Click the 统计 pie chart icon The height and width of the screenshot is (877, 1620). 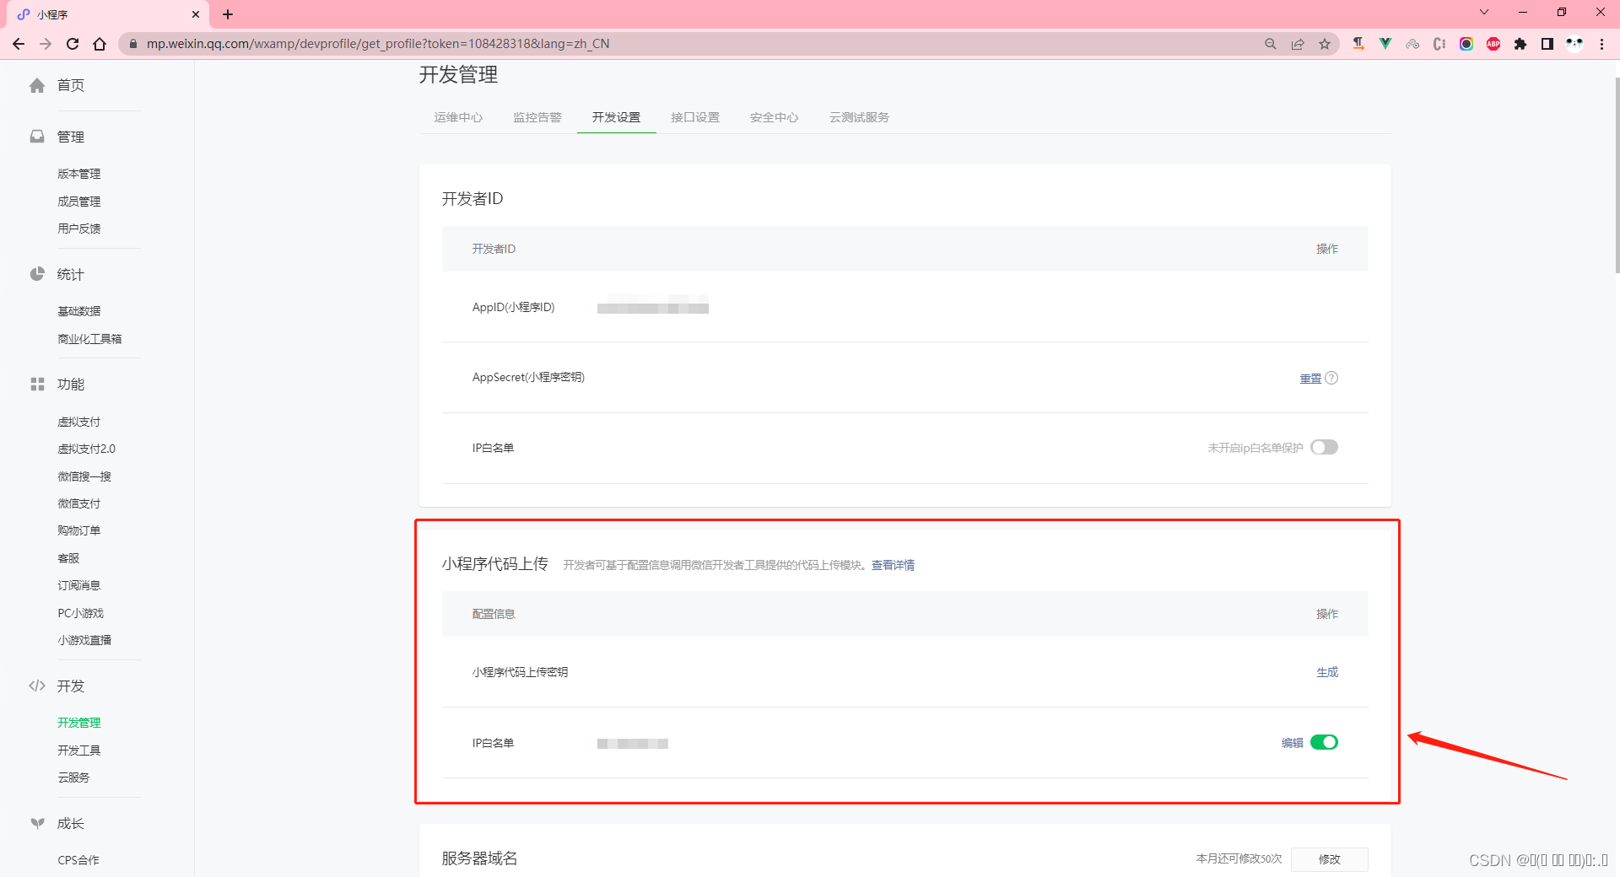(37, 274)
